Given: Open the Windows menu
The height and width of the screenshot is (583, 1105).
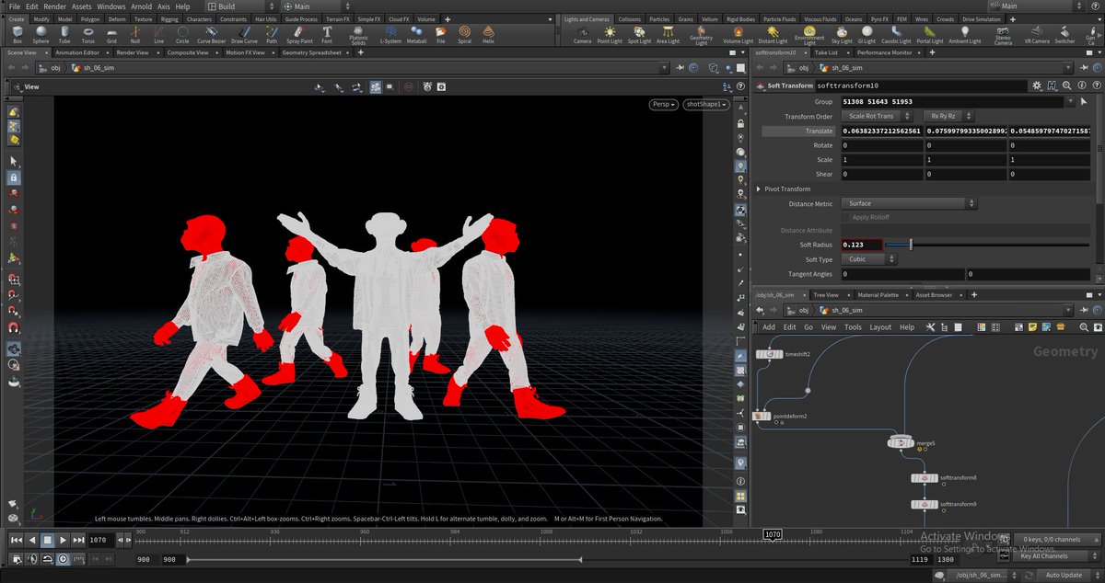Looking at the screenshot, I should click(x=110, y=6).
